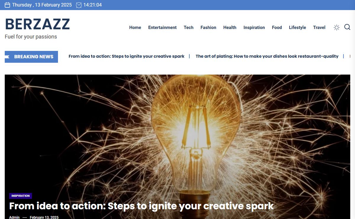Toggle light/dark mode sun icon
The width and height of the screenshot is (355, 219).
[x=336, y=28]
